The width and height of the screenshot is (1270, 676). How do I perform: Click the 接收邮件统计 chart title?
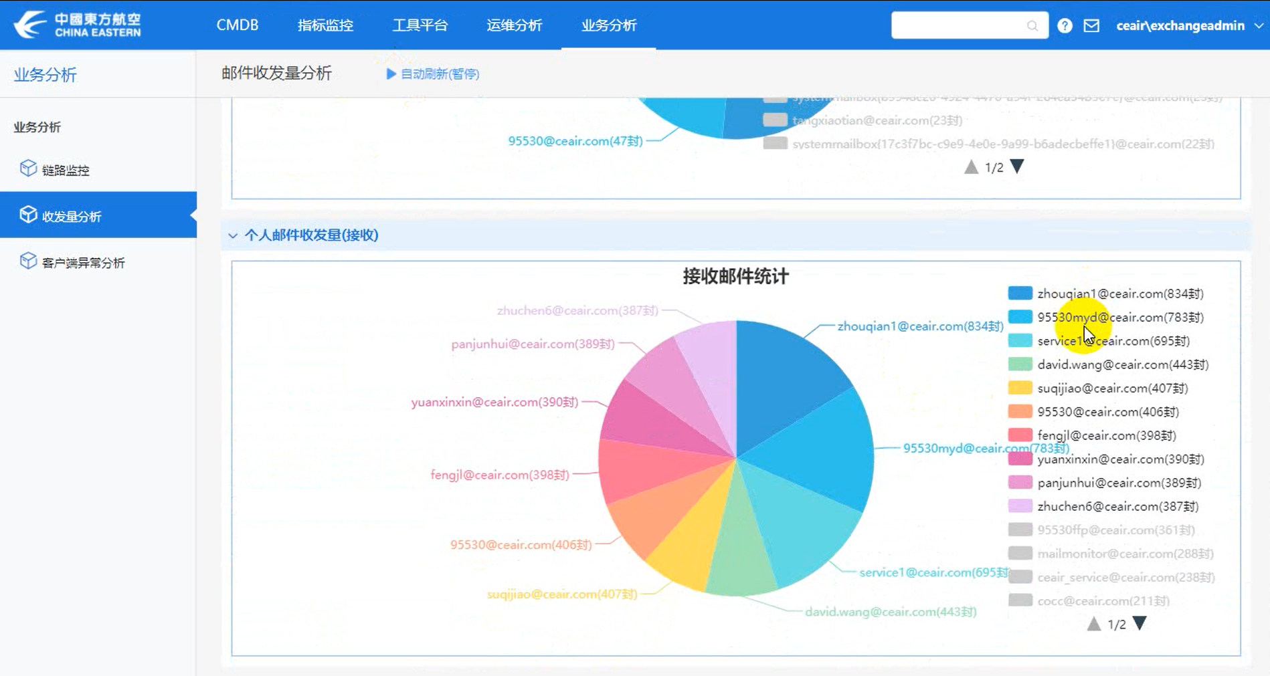click(x=735, y=276)
